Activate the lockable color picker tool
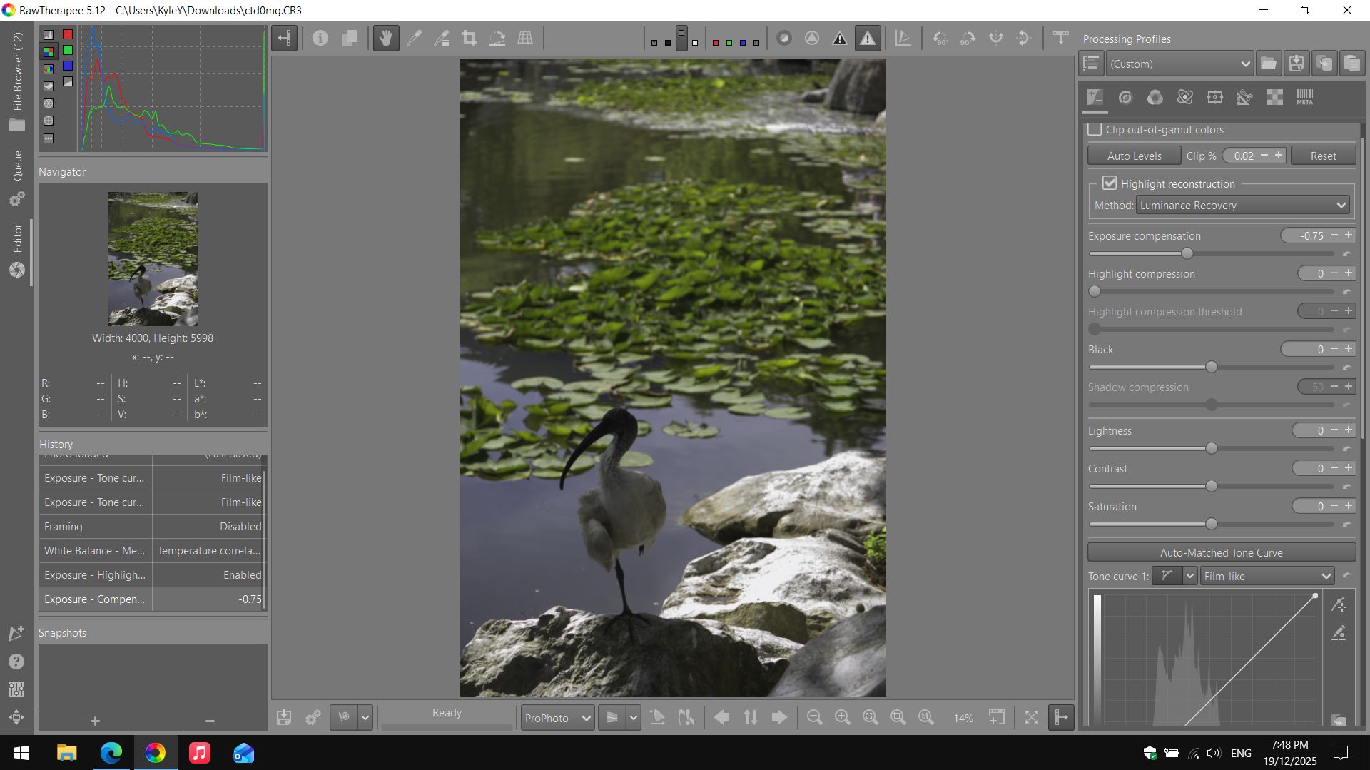 (x=442, y=39)
